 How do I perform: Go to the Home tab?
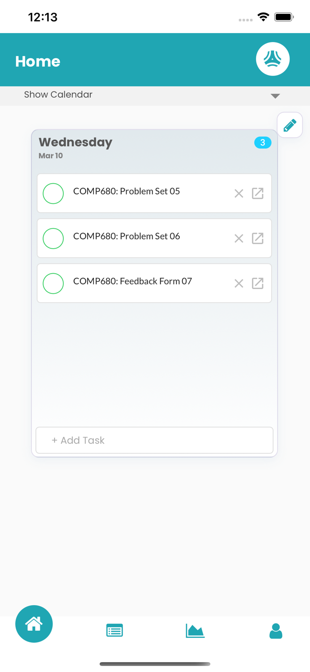tap(34, 624)
